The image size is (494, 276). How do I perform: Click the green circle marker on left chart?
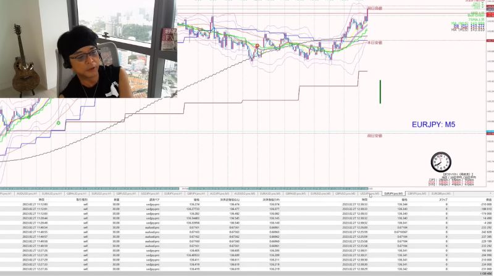pyautogui.click(x=58, y=123)
